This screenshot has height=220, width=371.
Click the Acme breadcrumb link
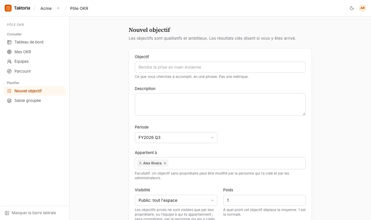(x=46, y=8)
